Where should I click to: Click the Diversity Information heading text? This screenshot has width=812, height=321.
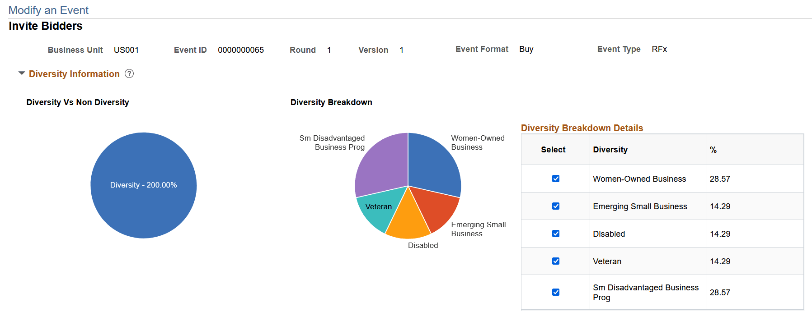tap(74, 74)
